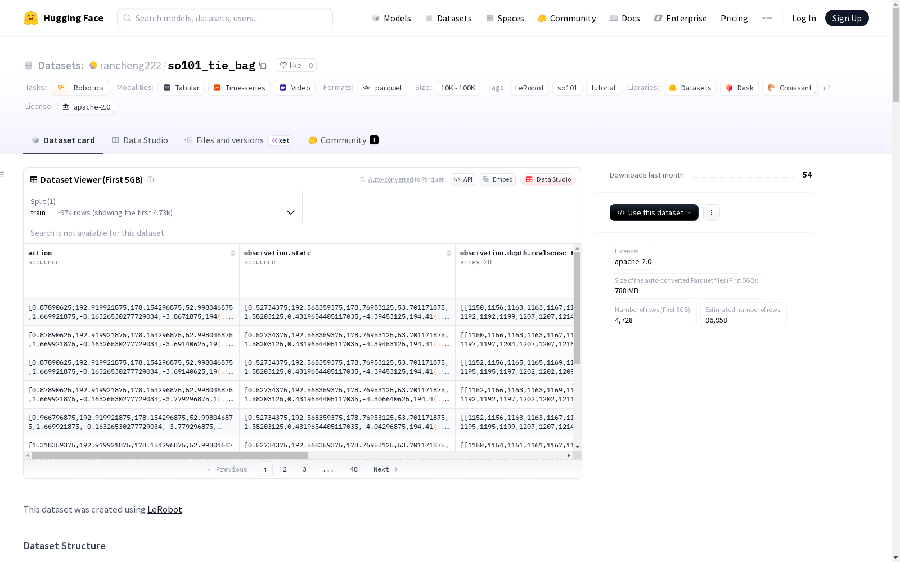Open the LeRobot link in description
This screenshot has height=562, width=900.
click(x=164, y=509)
